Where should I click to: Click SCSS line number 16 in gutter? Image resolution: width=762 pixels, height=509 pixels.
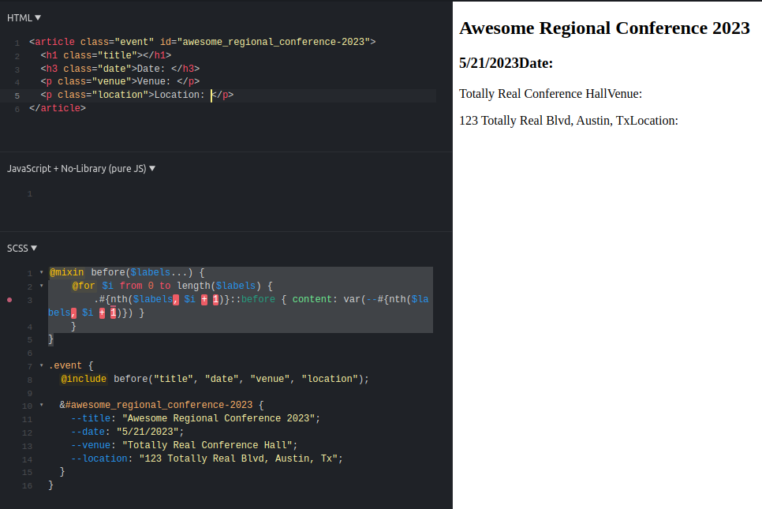pos(28,486)
